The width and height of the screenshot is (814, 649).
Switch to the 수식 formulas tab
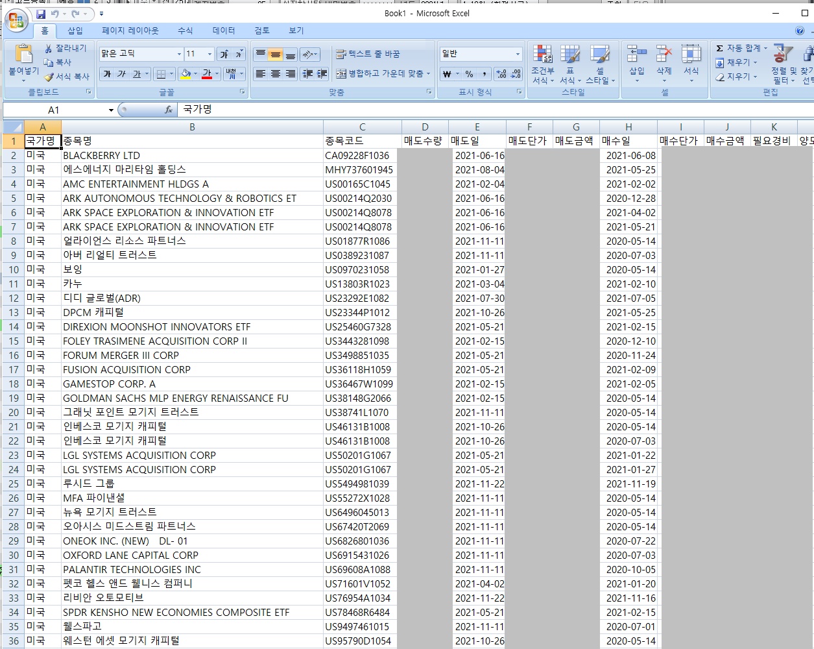tap(186, 31)
